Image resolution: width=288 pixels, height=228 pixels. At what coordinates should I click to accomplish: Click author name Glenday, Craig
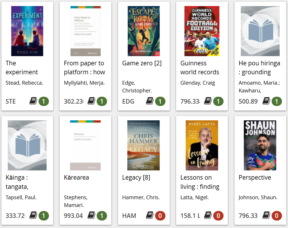[198, 83]
